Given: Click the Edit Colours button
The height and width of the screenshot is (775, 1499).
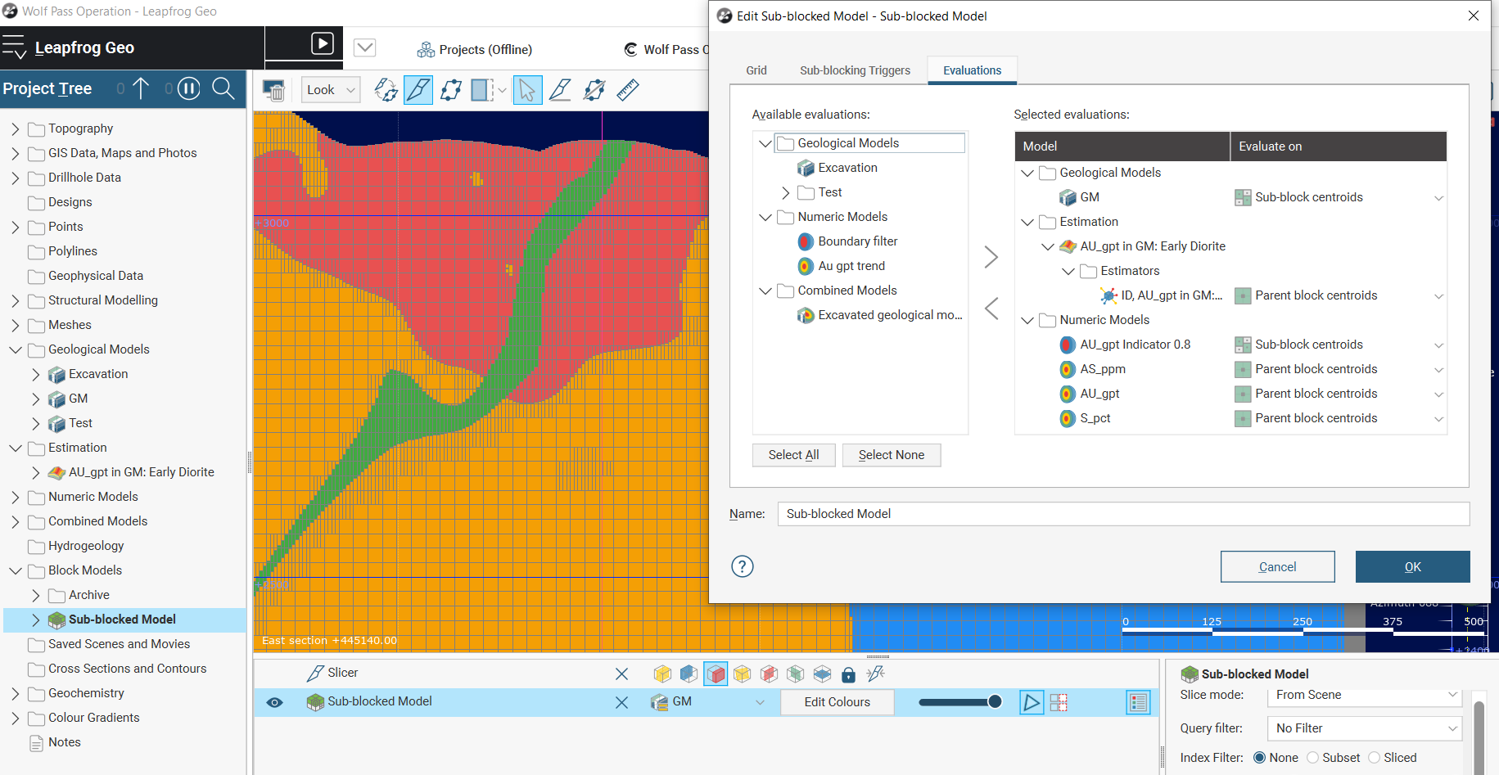Looking at the screenshot, I should tap(837, 702).
